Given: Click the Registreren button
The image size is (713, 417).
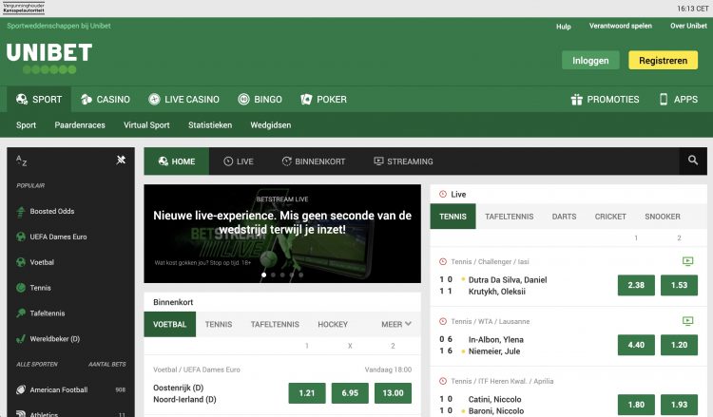Looking at the screenshot, I should 663,61.
